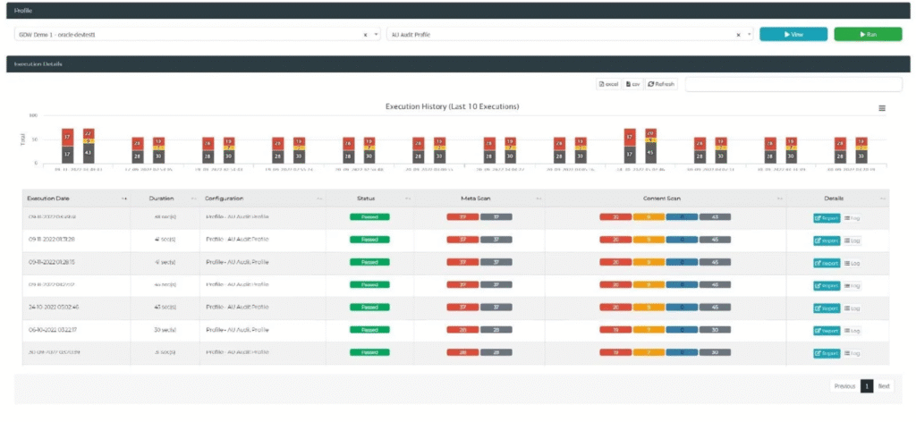Sort by Status column arrows
The width and height of the screenshot is (916, 422).
tap(408, 199)
